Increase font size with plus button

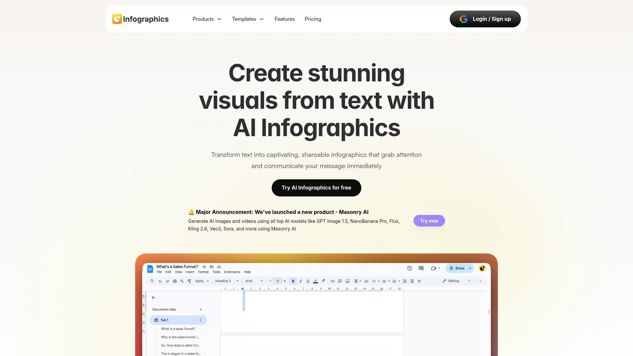click(285, 281)
